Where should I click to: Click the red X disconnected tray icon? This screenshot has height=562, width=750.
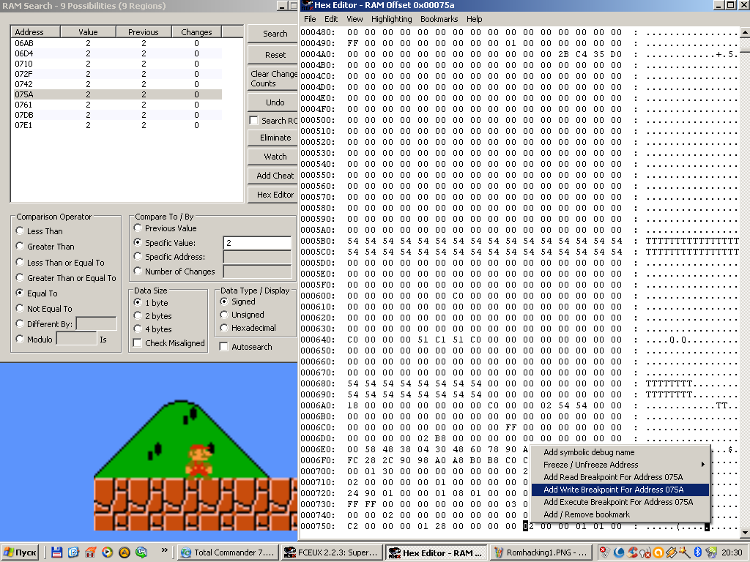pos(605,552)
